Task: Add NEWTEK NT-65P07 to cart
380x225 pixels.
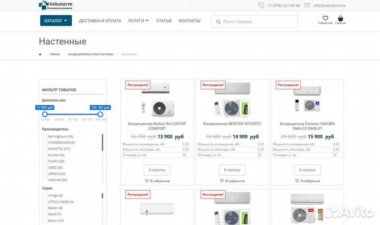Action: (232, 170)
